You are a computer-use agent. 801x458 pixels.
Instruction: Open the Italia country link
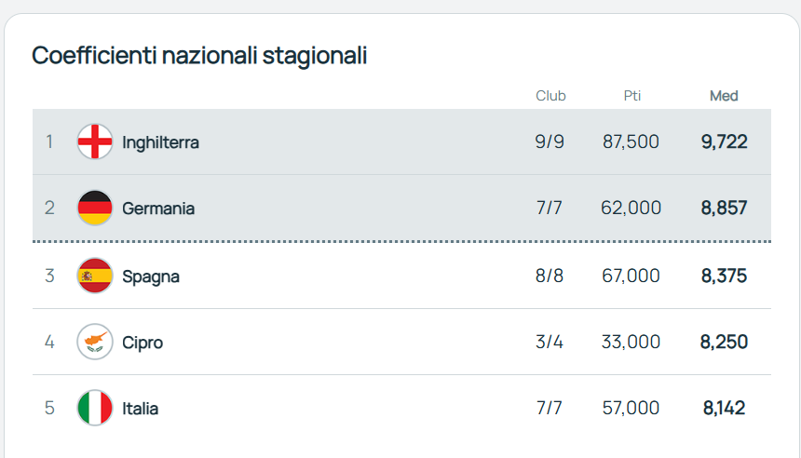(x=141, y=409)
